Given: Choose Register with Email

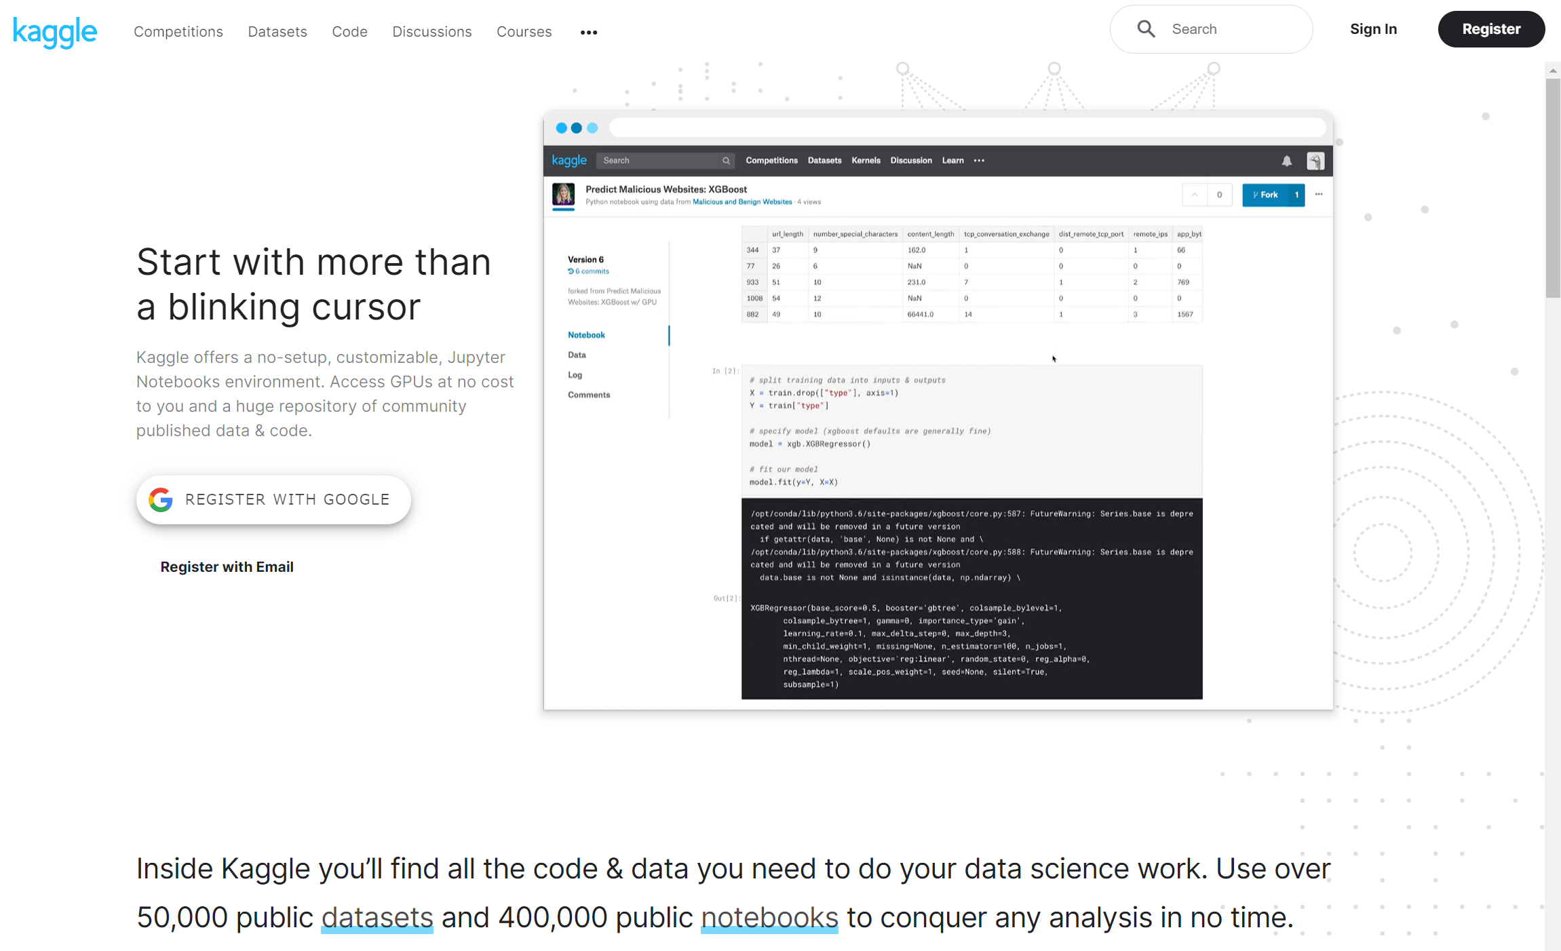Looking at the screenshot, I should coord(227,567).
